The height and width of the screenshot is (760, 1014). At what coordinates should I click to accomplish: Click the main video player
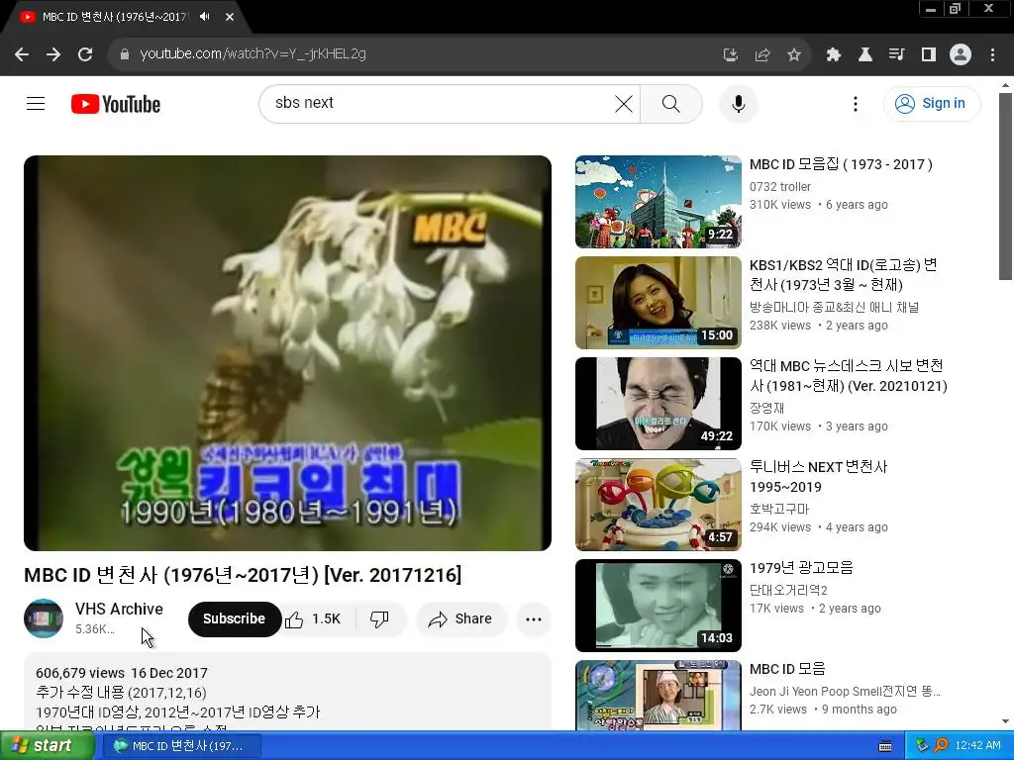[288, 353]
